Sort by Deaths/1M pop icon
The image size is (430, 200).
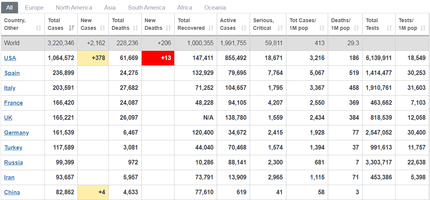(356, 28)
